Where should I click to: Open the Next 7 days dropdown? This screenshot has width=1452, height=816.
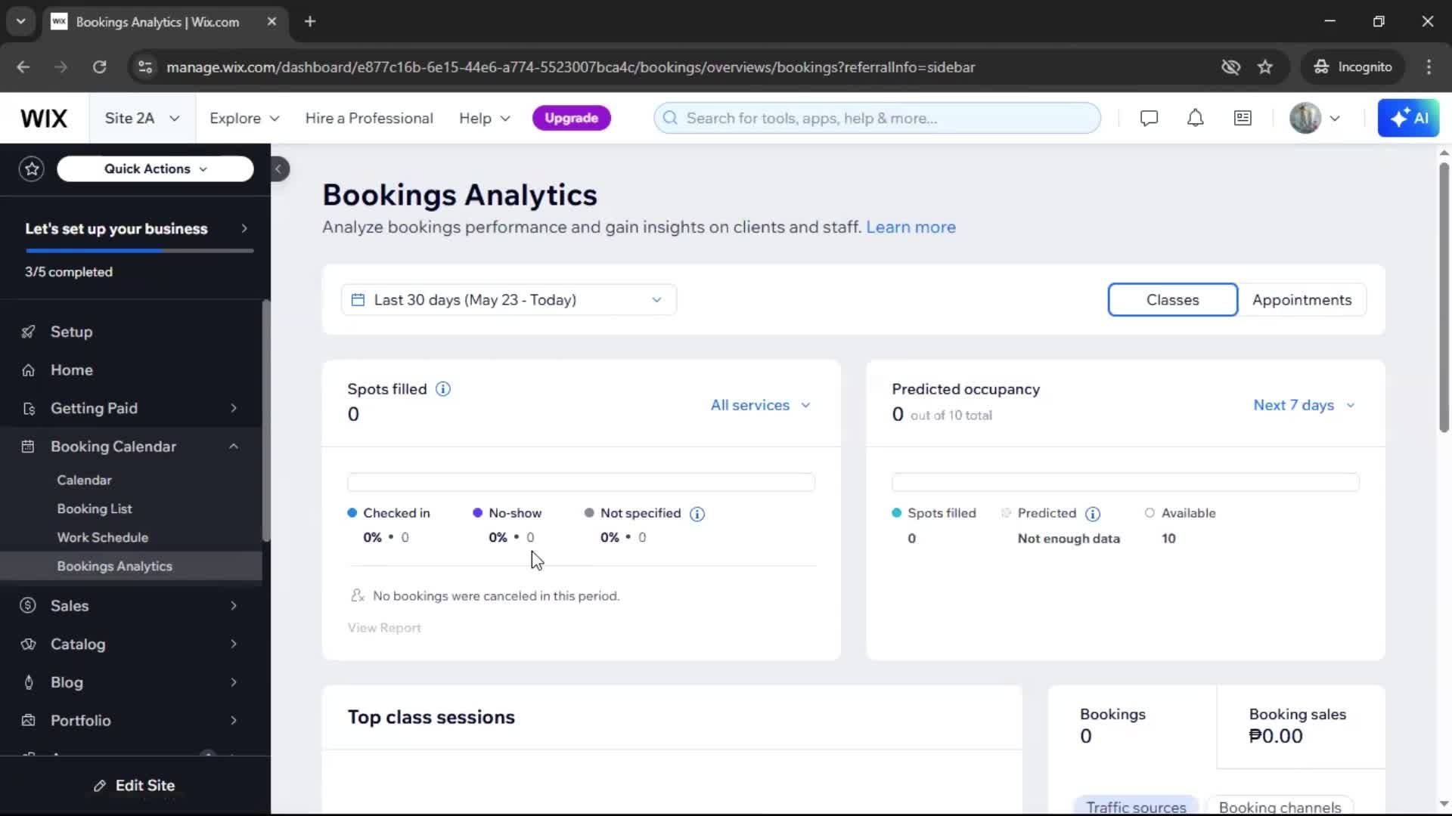1304,406
